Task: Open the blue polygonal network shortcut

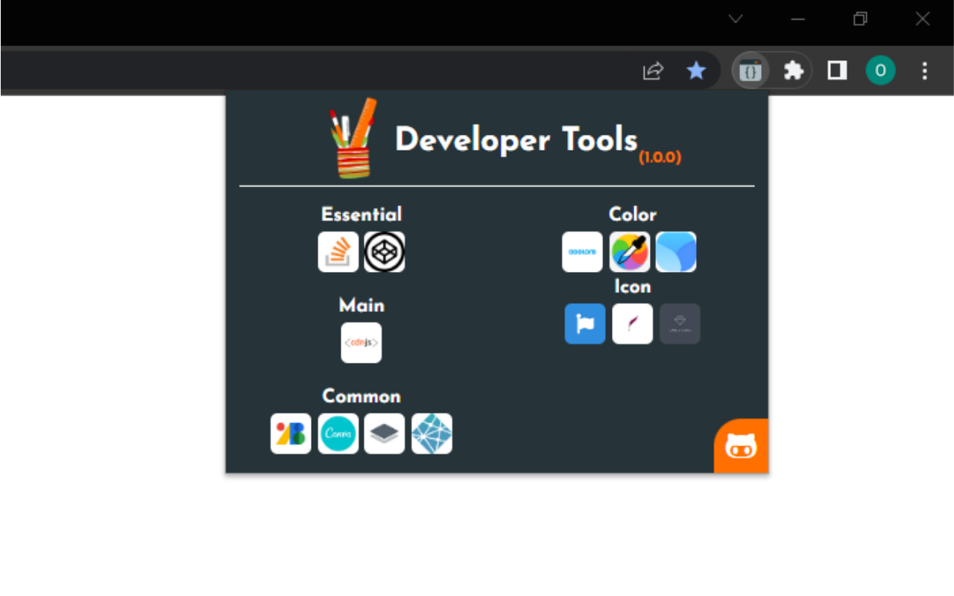Action: (x=432, y=433)
